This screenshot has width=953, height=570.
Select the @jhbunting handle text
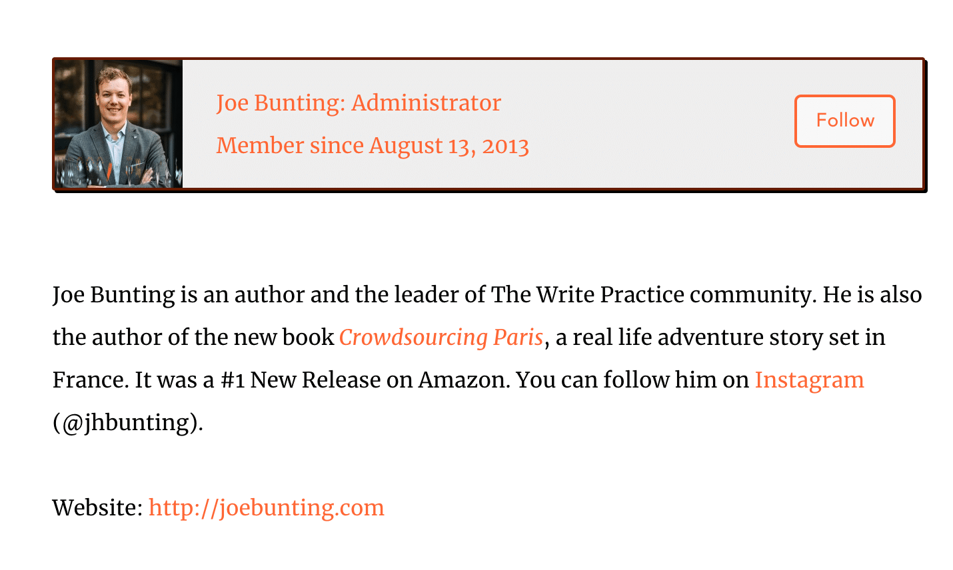[x=130, y=422]
